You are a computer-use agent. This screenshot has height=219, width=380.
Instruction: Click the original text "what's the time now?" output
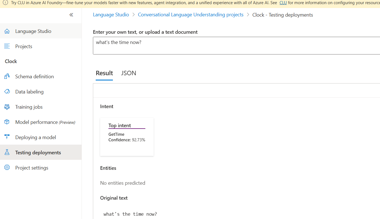click(130, 214)
